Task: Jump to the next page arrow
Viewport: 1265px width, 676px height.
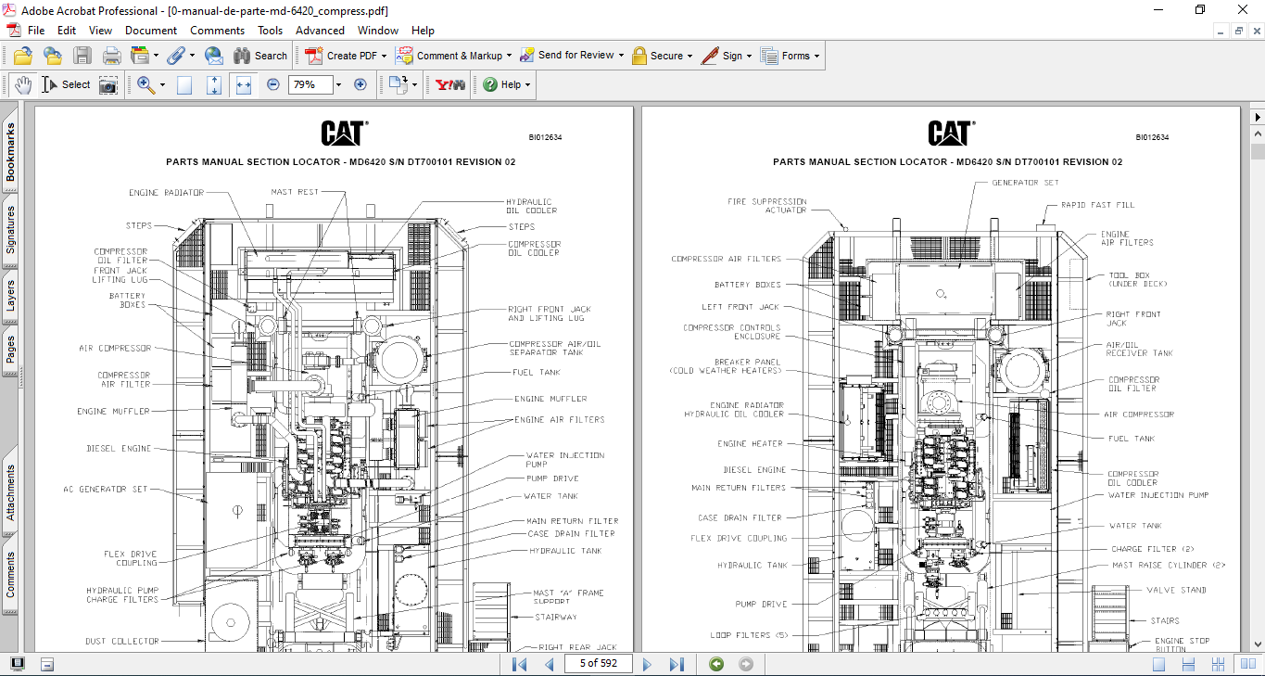Action: pos(648,664)
